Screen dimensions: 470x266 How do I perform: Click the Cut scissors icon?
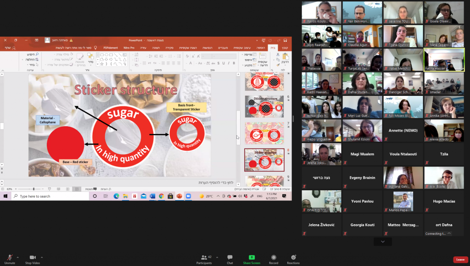(x=278, y=55)
